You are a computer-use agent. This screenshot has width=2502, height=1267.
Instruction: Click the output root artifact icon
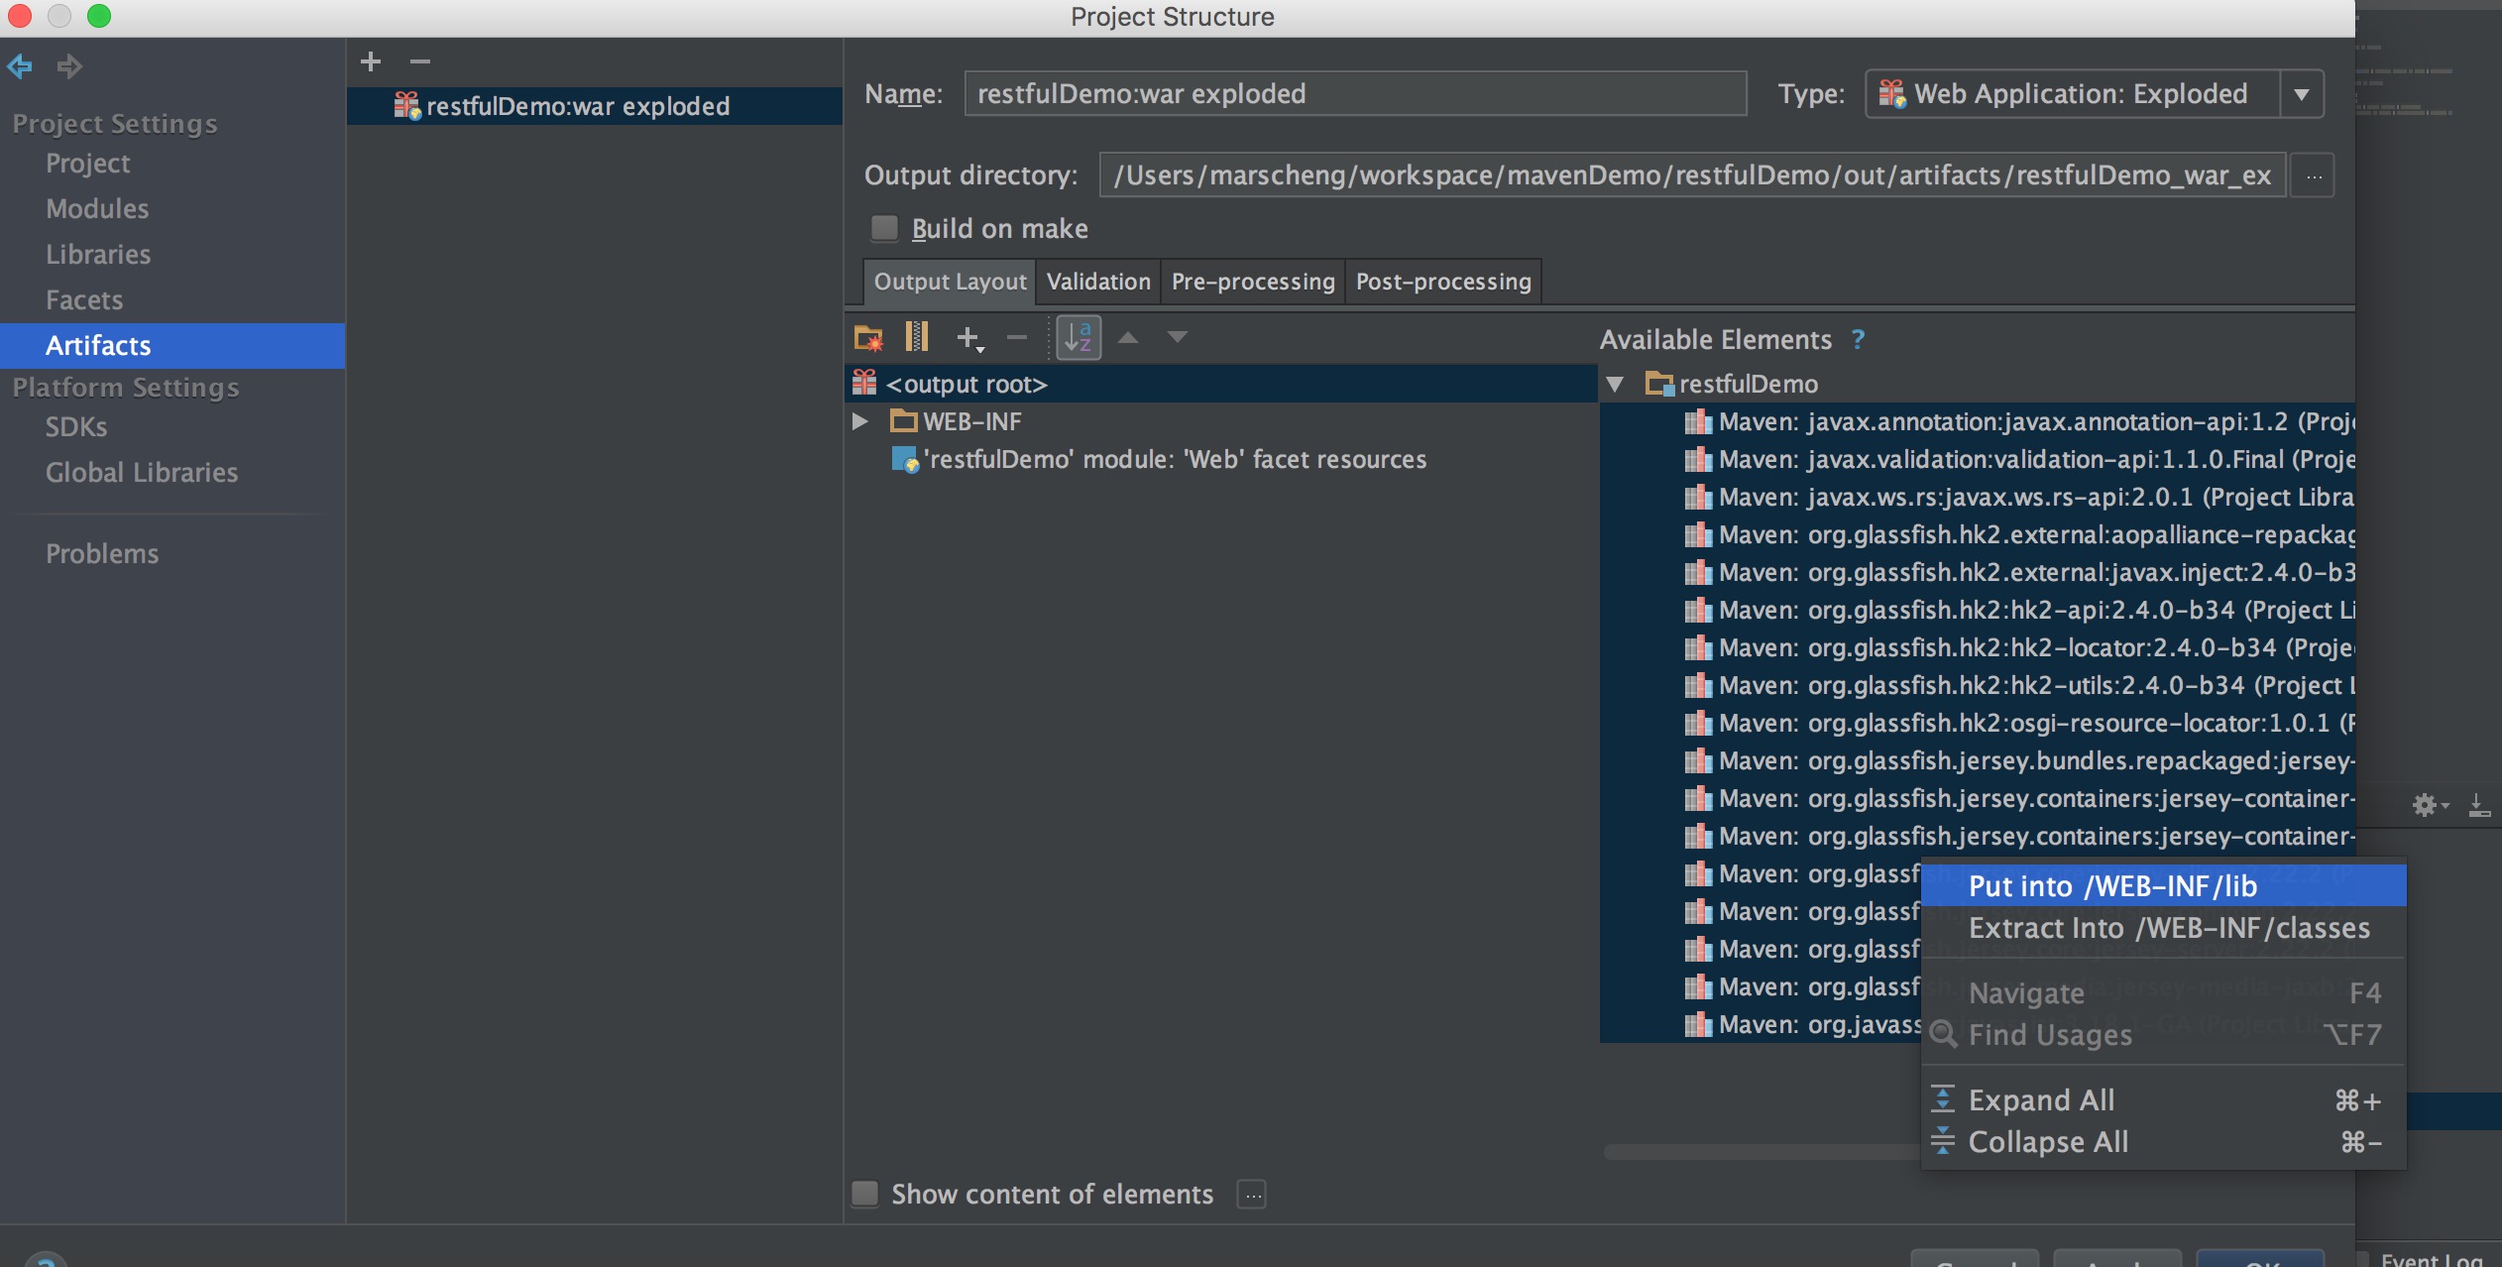[x=865, y=383]
